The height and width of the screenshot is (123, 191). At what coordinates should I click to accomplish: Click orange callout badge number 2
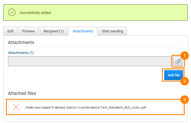(x=184, y=81)
